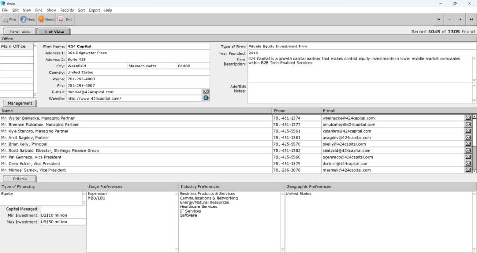The image size is (477, 253).
Task: Jump to the last record
Action: pyautogui.click(x=471, y=20)
